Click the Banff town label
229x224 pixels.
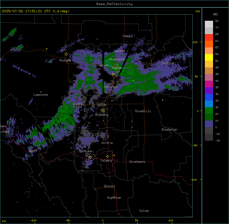click(x=33, y=151)
